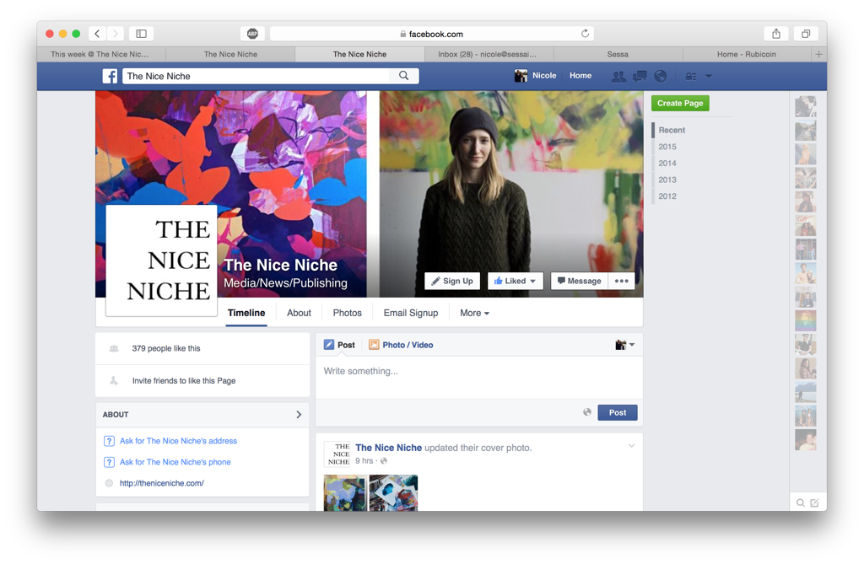
Task: Click the Facebook logo icon
Action: pos(110,76)
